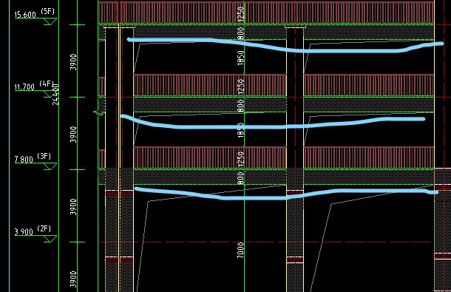Select the 3.900 (2F) elevation label
The height and width of the screenshot is (292, 451).
coord(33,230)
